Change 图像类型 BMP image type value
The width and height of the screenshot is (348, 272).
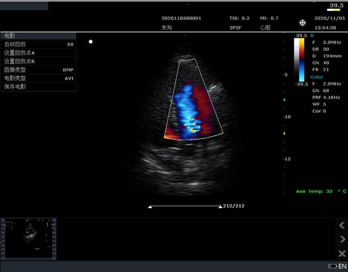point(68,70)
